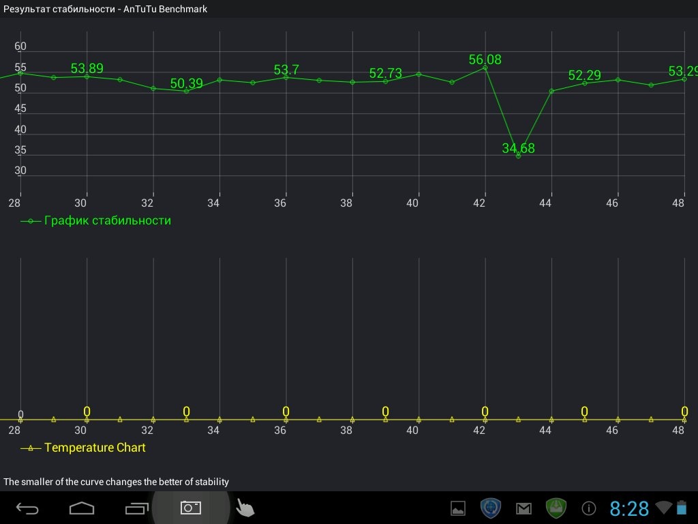698x524 pixels.
Task: Click the Temperature Chart legend label
Action: click(95, 448)
